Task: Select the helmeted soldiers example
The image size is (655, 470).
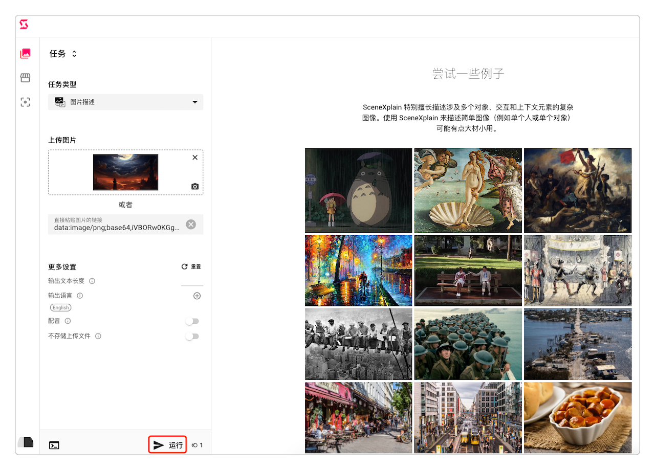Action: point(468,344)
